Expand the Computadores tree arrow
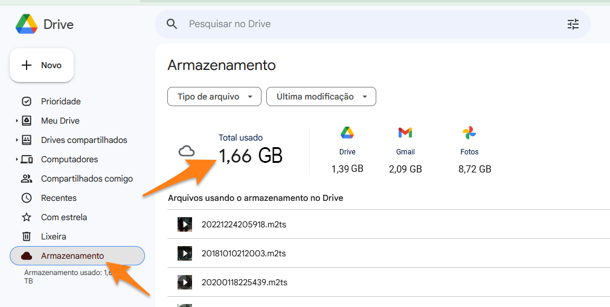This screenshot has width=610, height=307. (x=17, y=159)
